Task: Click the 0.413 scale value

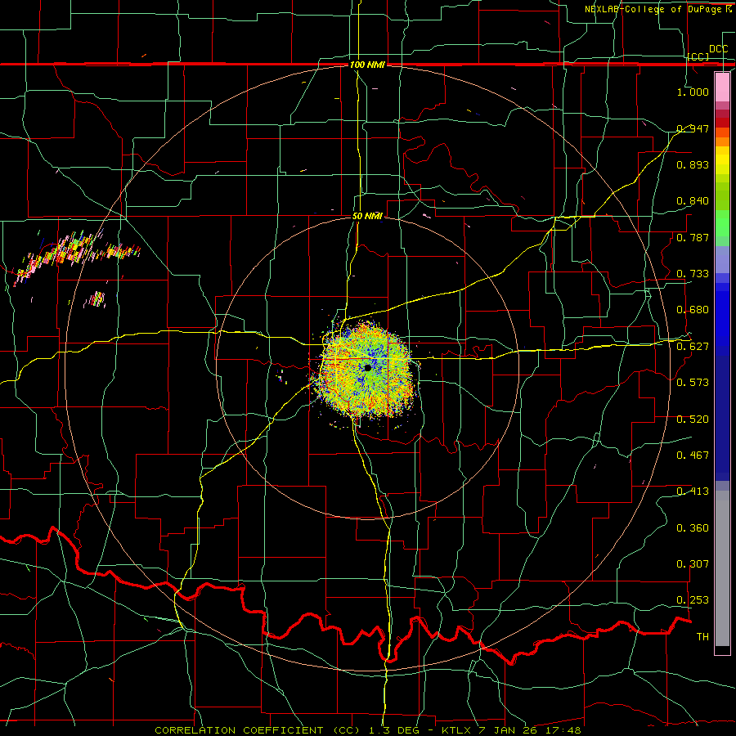Action: point(693,491)
